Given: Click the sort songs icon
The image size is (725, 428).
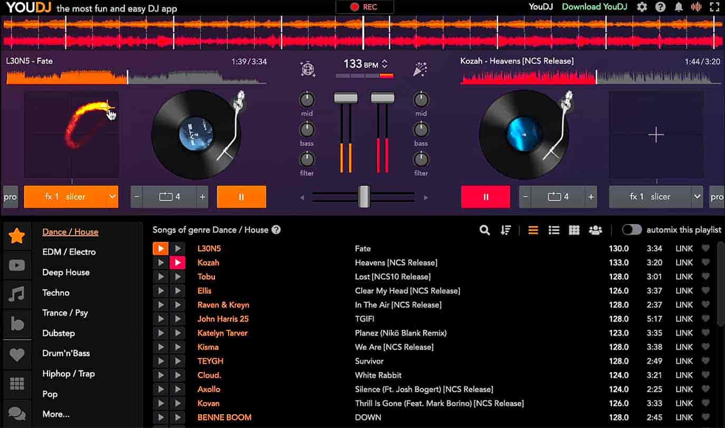Looking at the screenshot, I should (x=506, y=230).
